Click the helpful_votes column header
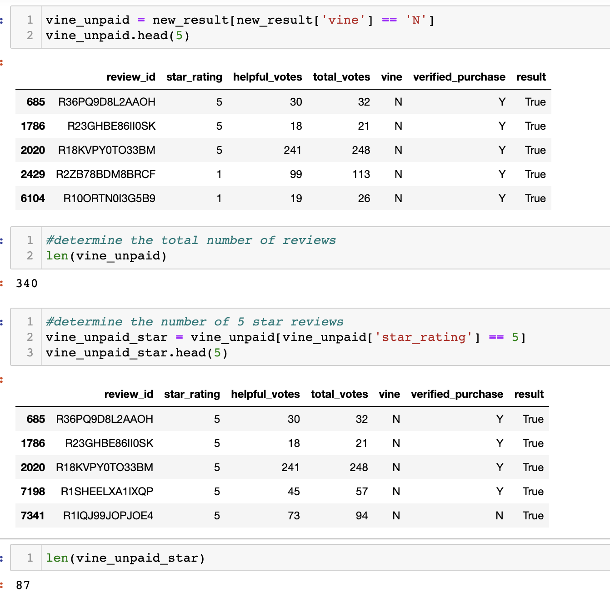 point(267,77)
